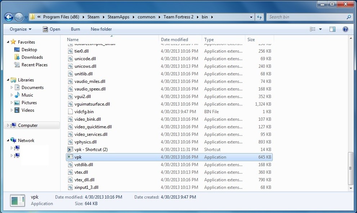
Task: Click the Music library note icon
Action: tap(17, 95)
